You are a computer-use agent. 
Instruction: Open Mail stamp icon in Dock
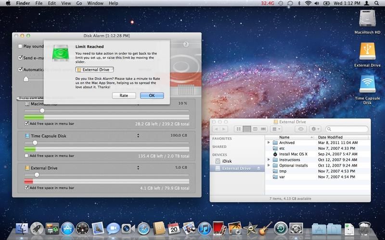tap(98, 228)
